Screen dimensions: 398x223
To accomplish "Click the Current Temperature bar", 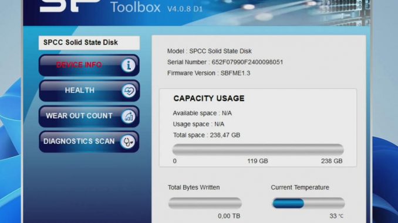I will coord(308,203).
